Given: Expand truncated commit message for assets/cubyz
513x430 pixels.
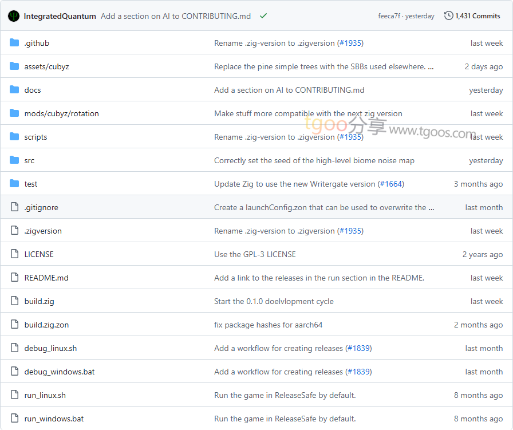Looking at the screenshot, I should tap(431, 66).
